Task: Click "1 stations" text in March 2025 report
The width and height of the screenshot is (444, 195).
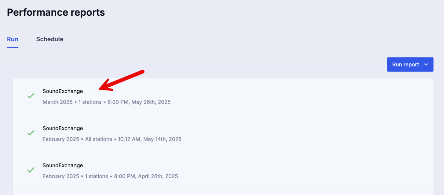Action: 90,102
